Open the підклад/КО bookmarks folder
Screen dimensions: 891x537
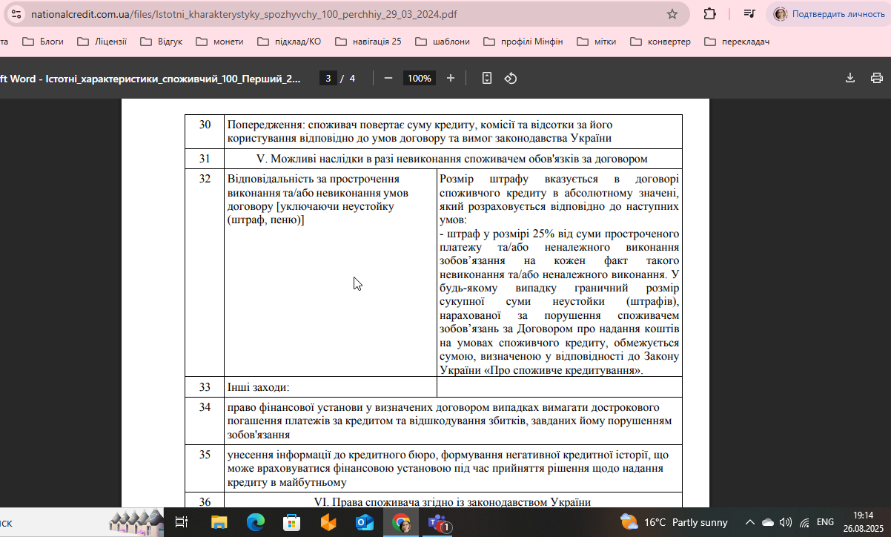pos(289,42)
